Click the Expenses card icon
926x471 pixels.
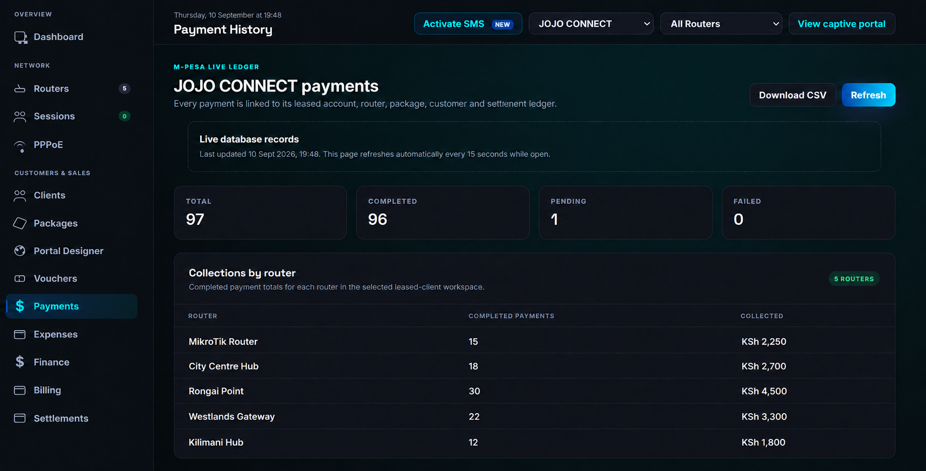20,334
